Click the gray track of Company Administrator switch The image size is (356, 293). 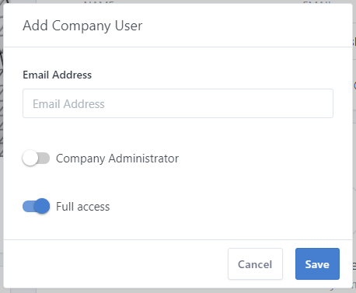coord(44,159)
